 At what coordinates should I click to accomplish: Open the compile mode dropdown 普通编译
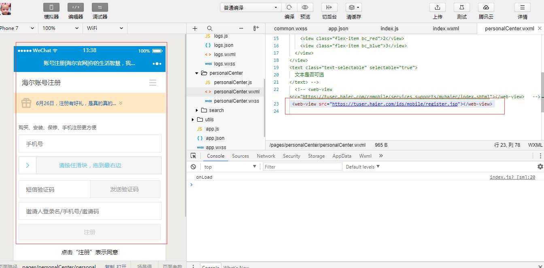(x=251, y=7)
